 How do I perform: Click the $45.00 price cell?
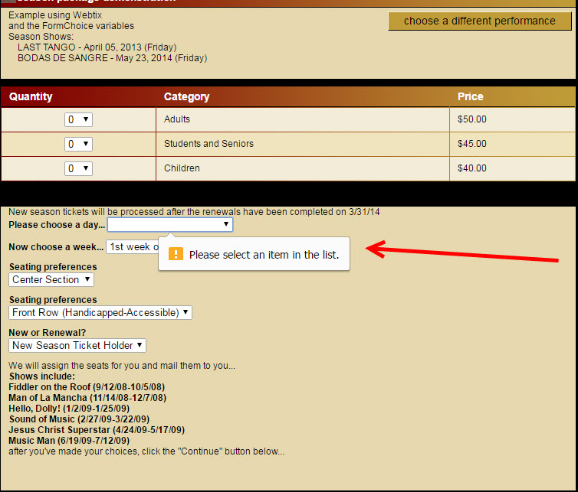[512, 144]
